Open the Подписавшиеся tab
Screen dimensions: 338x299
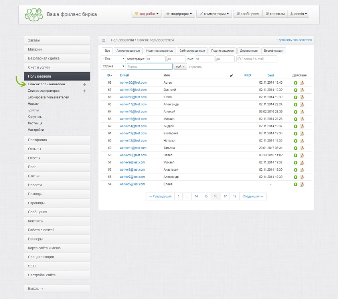click(222, 51)
